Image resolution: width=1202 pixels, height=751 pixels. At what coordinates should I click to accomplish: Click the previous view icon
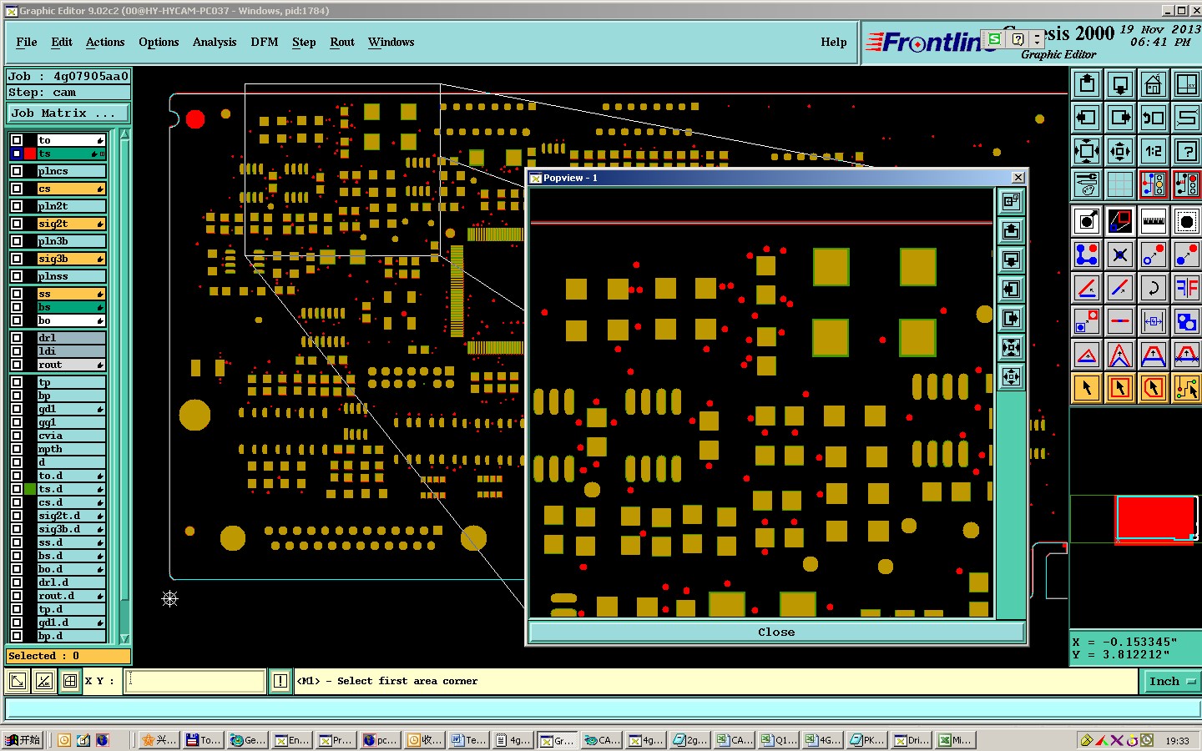pyautogui.click(x=1154, y=118)
